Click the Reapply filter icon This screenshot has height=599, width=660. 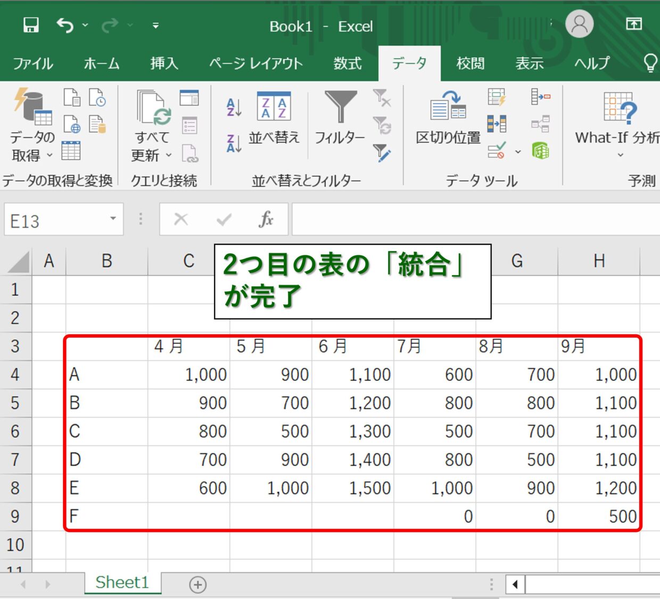pyautogui.click(x=382, y=126)
